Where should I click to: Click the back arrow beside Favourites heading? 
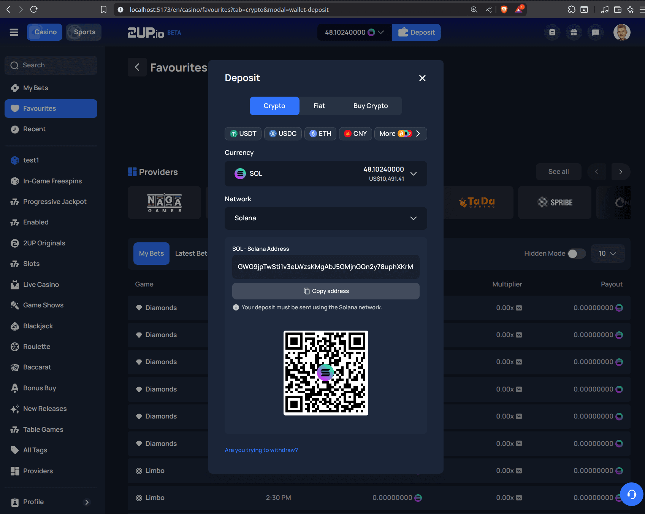(137, 67)
